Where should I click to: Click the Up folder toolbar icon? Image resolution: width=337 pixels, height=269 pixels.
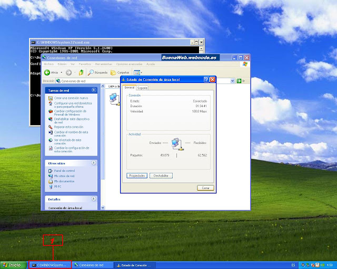81,73
